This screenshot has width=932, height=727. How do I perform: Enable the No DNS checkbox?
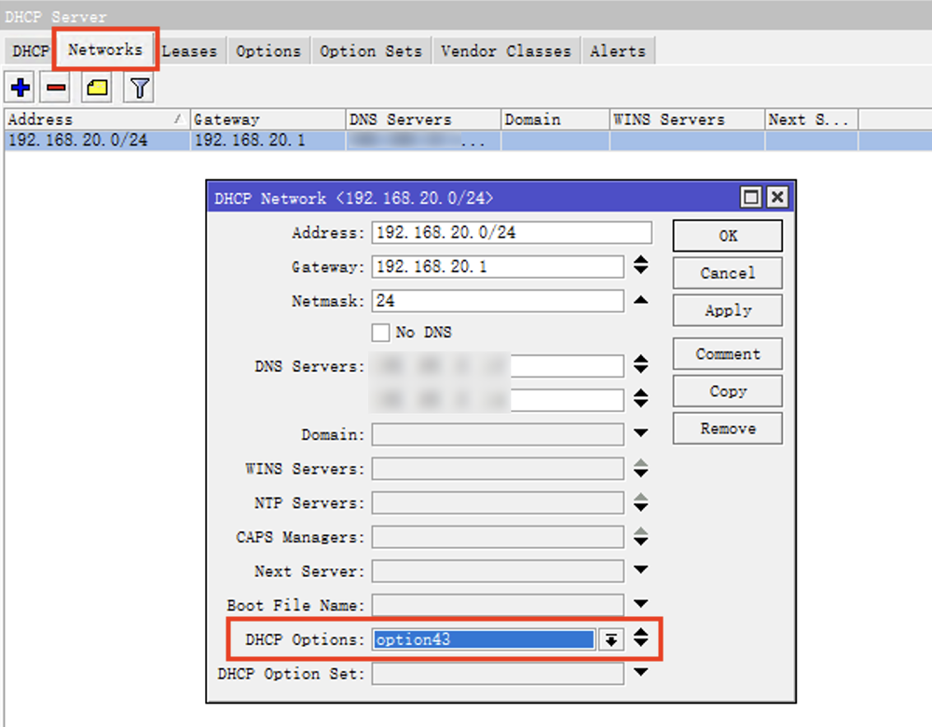380,333
